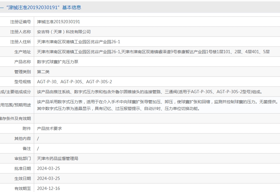This screenshot has width=280, height=192.
Task: Click the label "其他内容"
Action: point(23,138)
